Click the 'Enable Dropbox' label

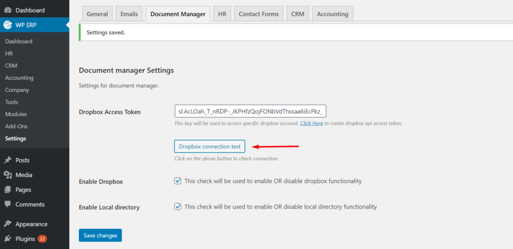(101, 181)
